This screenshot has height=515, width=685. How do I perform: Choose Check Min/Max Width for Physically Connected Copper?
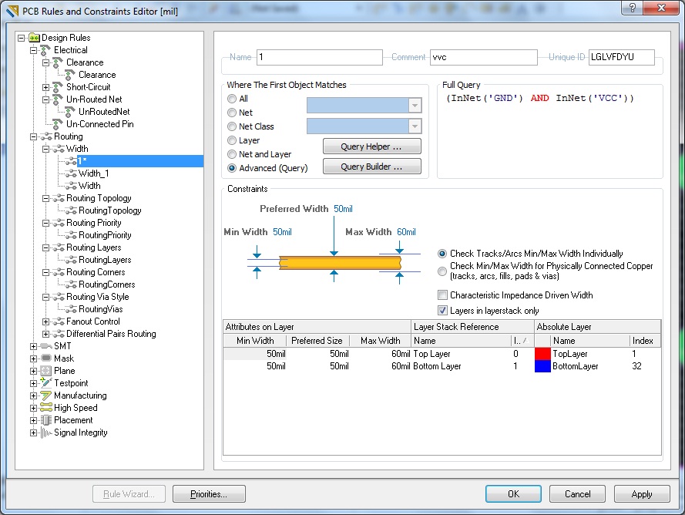pos(442,271)
